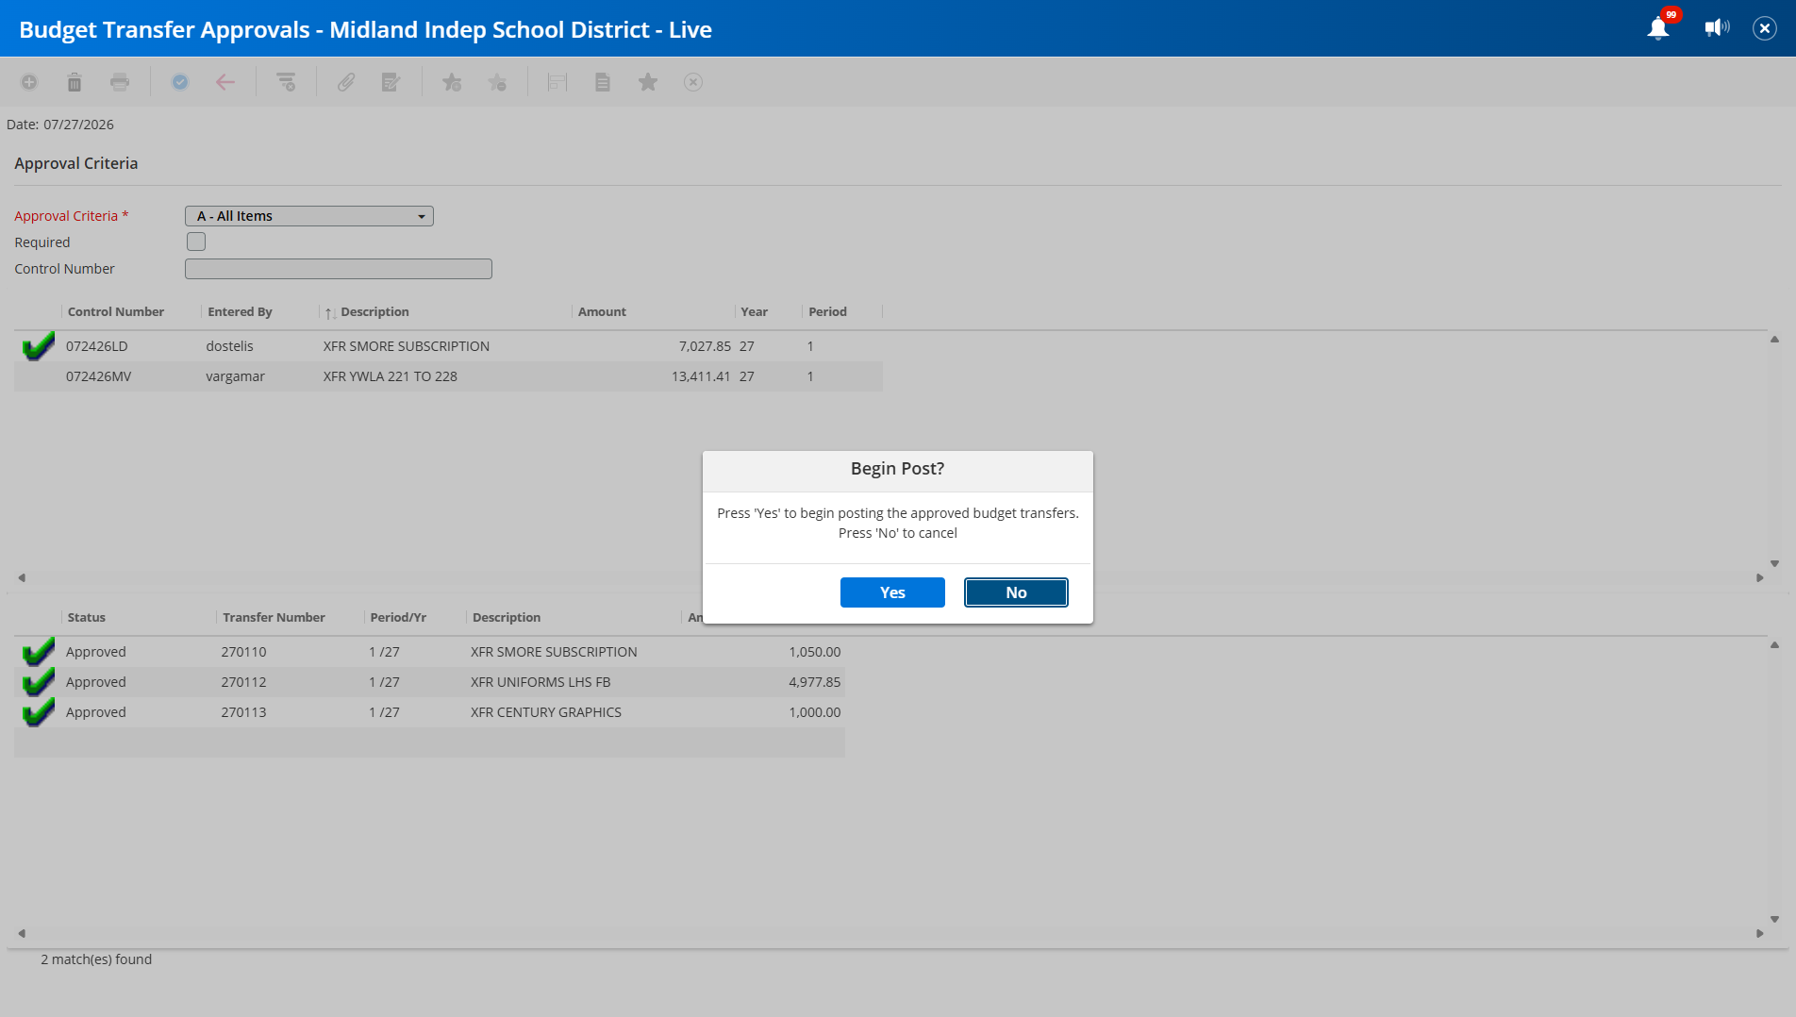The height and width of the screenshot is (1017, 1796).
Task: Sort by the Description column header
Action: [374, 312]
